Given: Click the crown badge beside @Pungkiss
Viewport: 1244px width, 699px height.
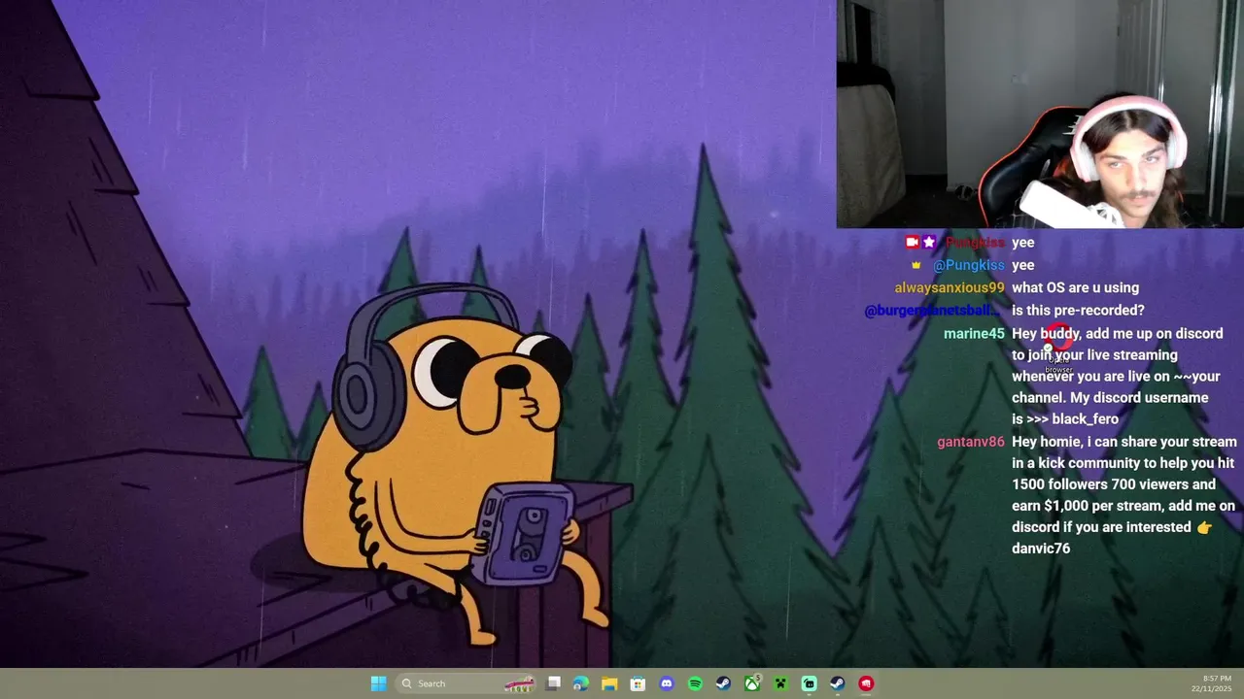Looking at the screenshot, I should point(916,265).
